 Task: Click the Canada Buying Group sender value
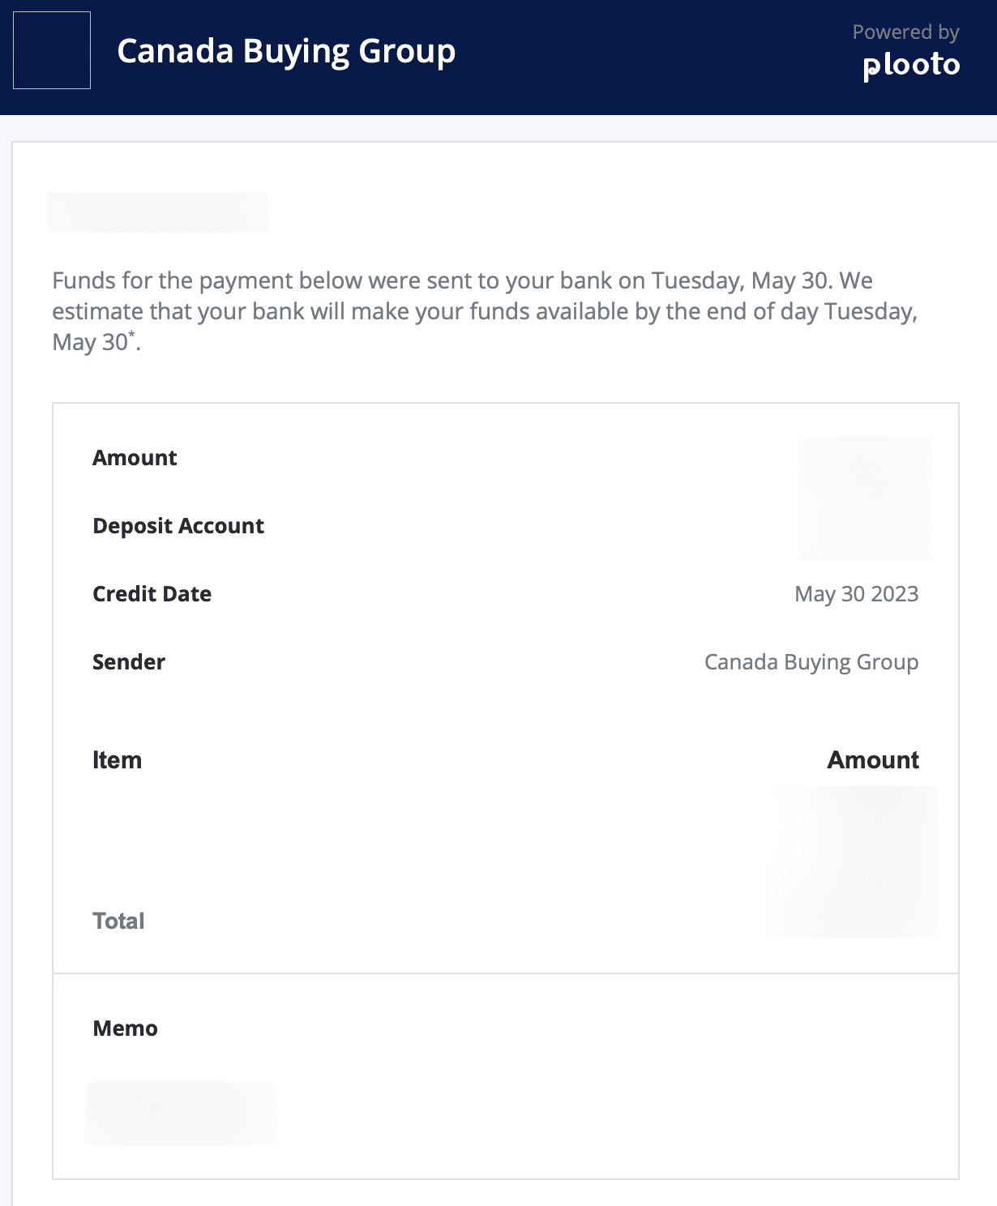pyautogui.click(x=811, y=662)
